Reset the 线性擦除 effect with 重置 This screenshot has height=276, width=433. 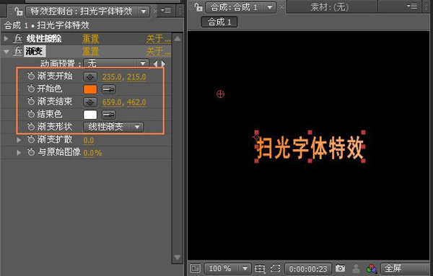91,39
